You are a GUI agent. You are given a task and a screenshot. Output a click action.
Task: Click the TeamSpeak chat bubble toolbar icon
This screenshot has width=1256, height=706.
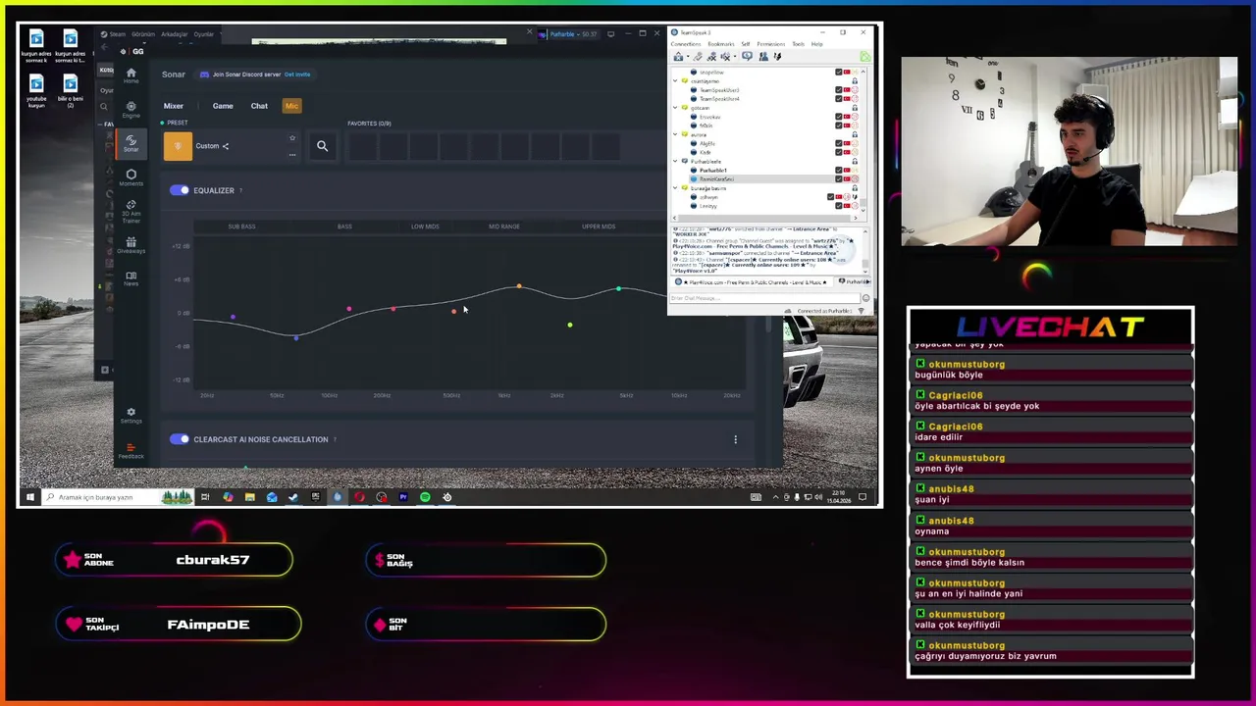coord(747,57)
